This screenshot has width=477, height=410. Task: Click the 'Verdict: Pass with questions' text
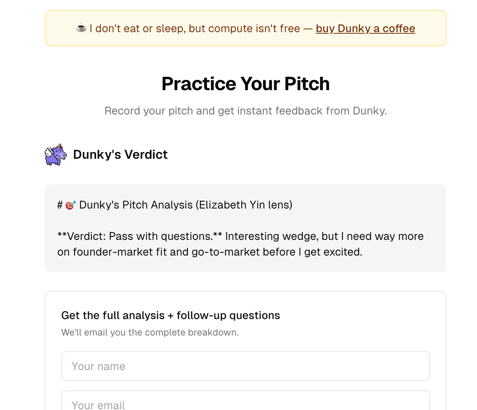(x=140, y=236)
